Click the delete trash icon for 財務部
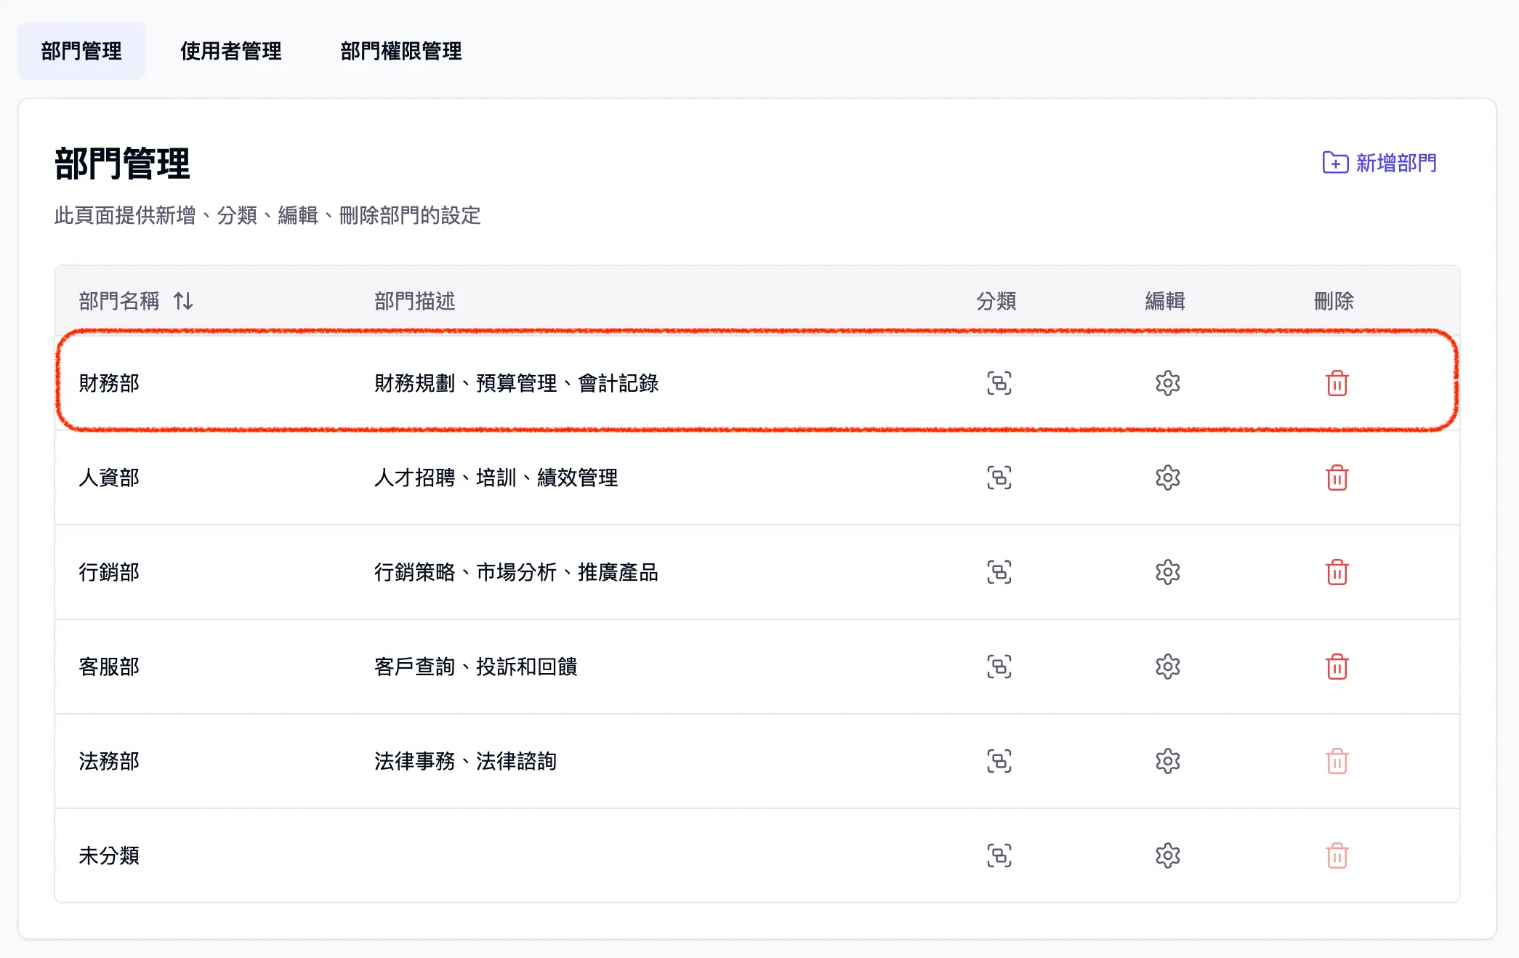This screenshot has width=1519, height=958. click(x=1337, y=383)
